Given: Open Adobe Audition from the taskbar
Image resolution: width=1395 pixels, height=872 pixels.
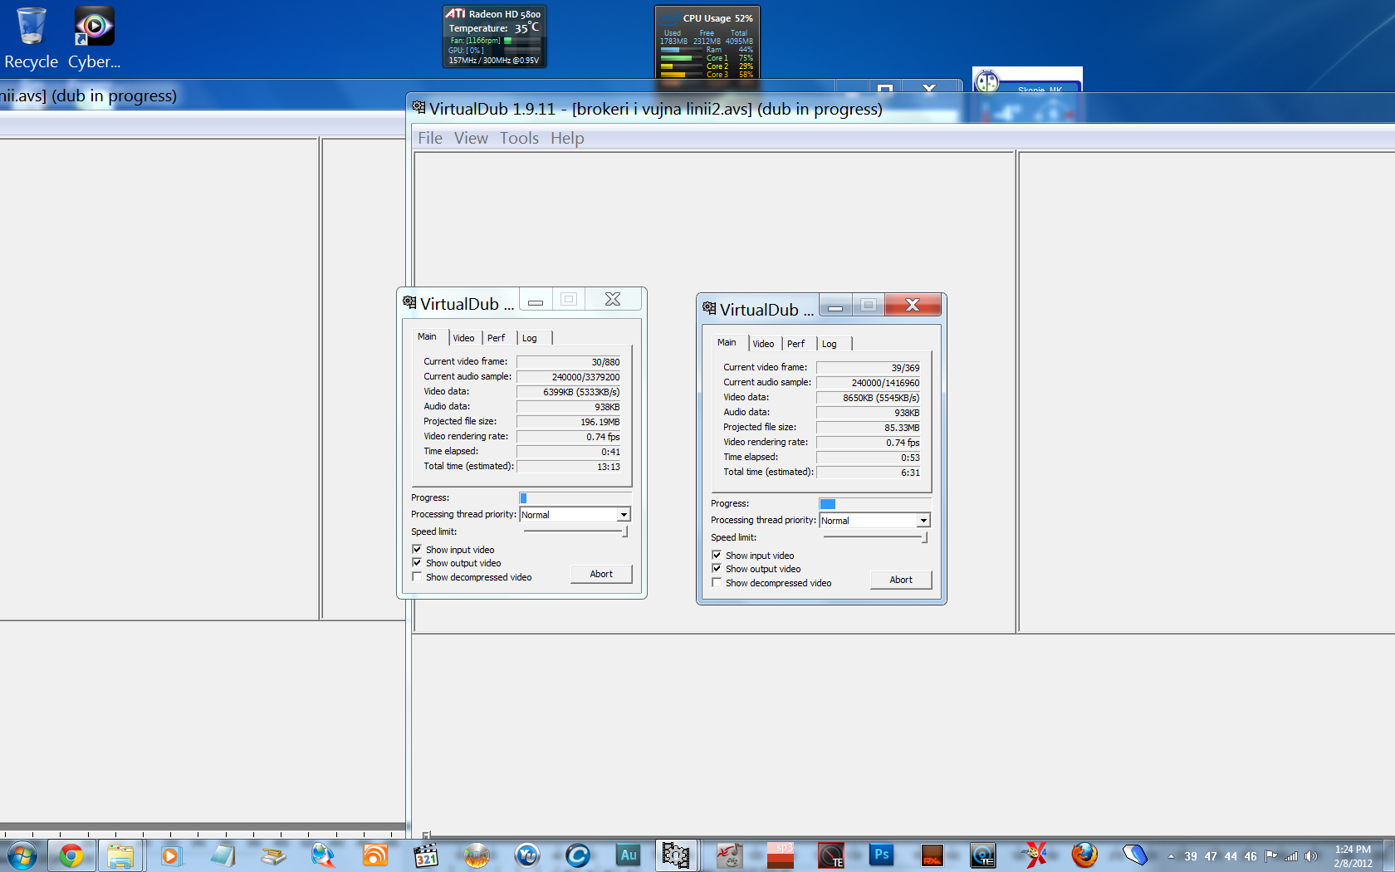Looking at the screenshot, I should [629, 855].
